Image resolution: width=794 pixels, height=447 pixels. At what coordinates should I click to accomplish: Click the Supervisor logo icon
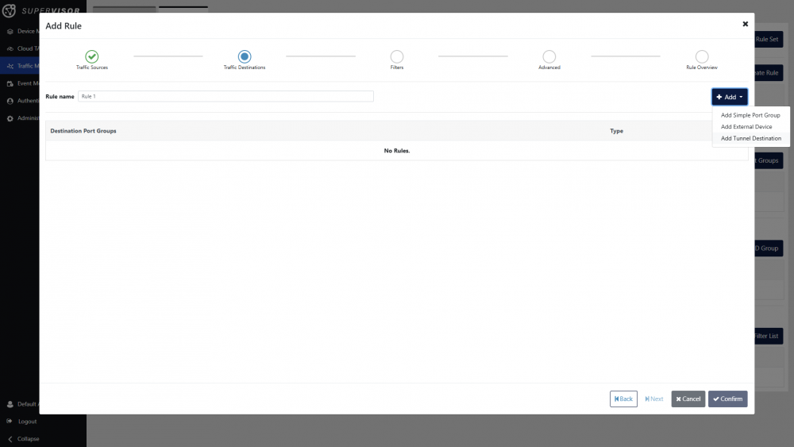(x=10, y=10)
